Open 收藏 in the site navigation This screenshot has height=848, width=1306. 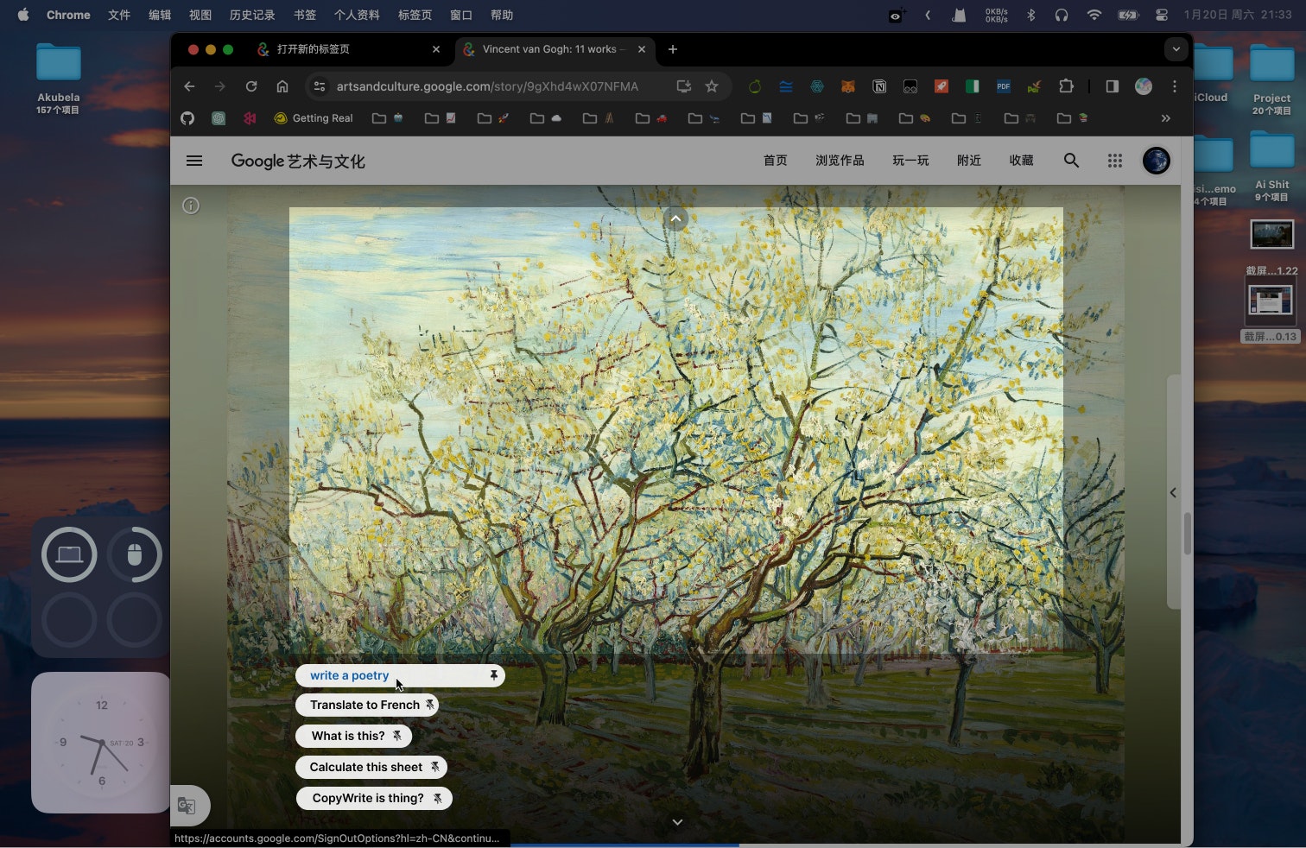(x=1021, y=161)
